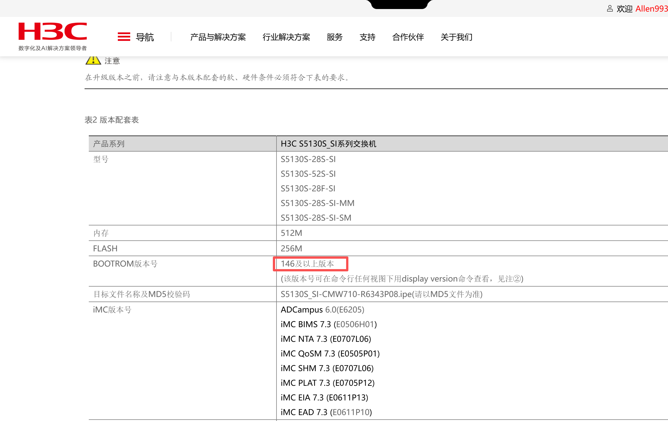Viewport: 668px width, 421px height.
Task: Click the Allen993 username link
Action: point(651,9)
